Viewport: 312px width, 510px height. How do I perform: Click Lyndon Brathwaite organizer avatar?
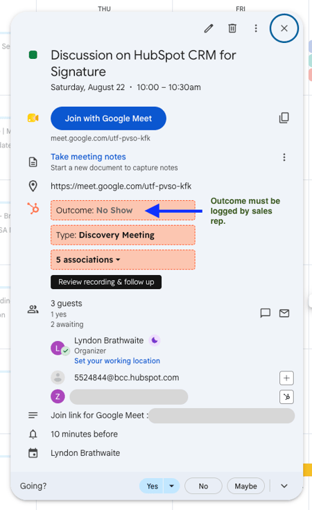(58, 349)
